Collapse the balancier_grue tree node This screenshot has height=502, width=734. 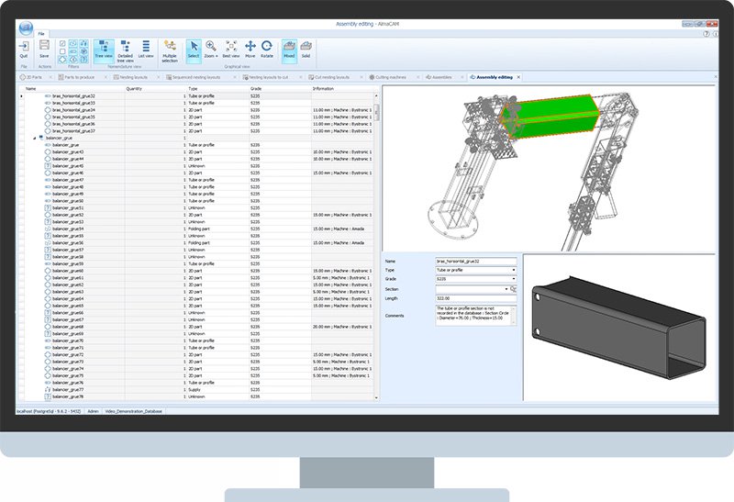pos(34,139)
